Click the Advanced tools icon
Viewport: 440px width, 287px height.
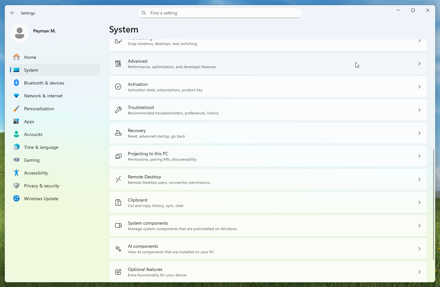tap(118, 64)
